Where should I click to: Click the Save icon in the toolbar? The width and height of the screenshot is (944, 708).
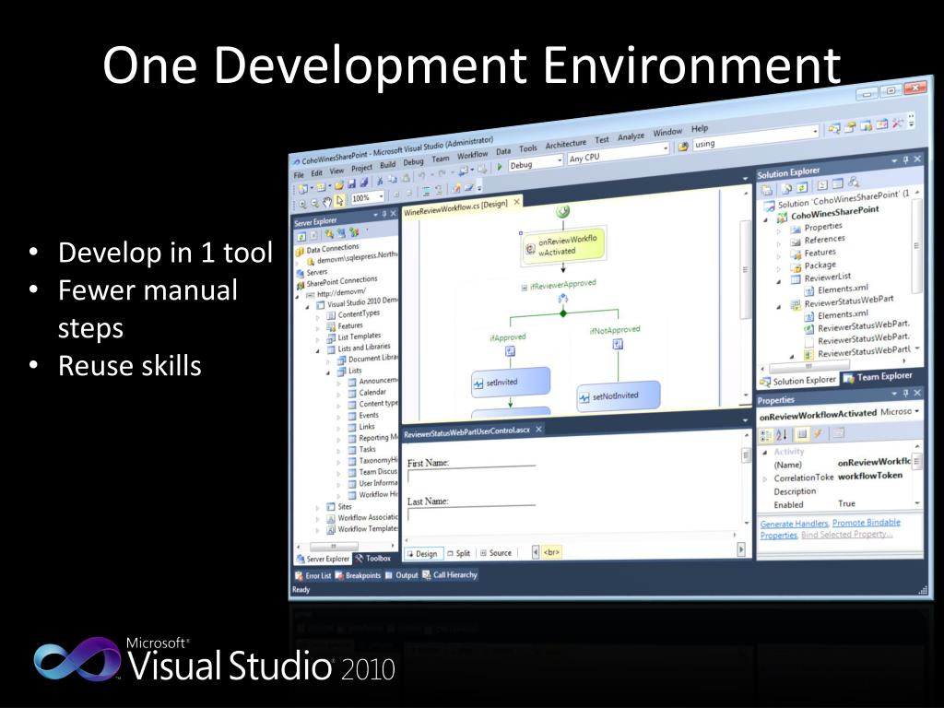click(351, 183)
